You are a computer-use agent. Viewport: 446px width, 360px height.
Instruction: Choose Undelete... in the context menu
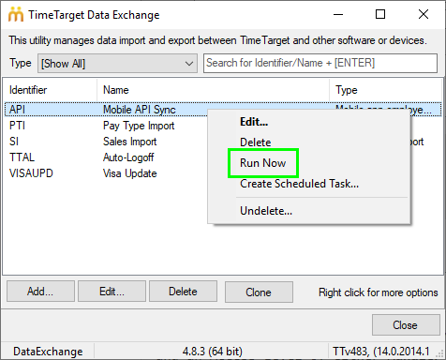266,211
